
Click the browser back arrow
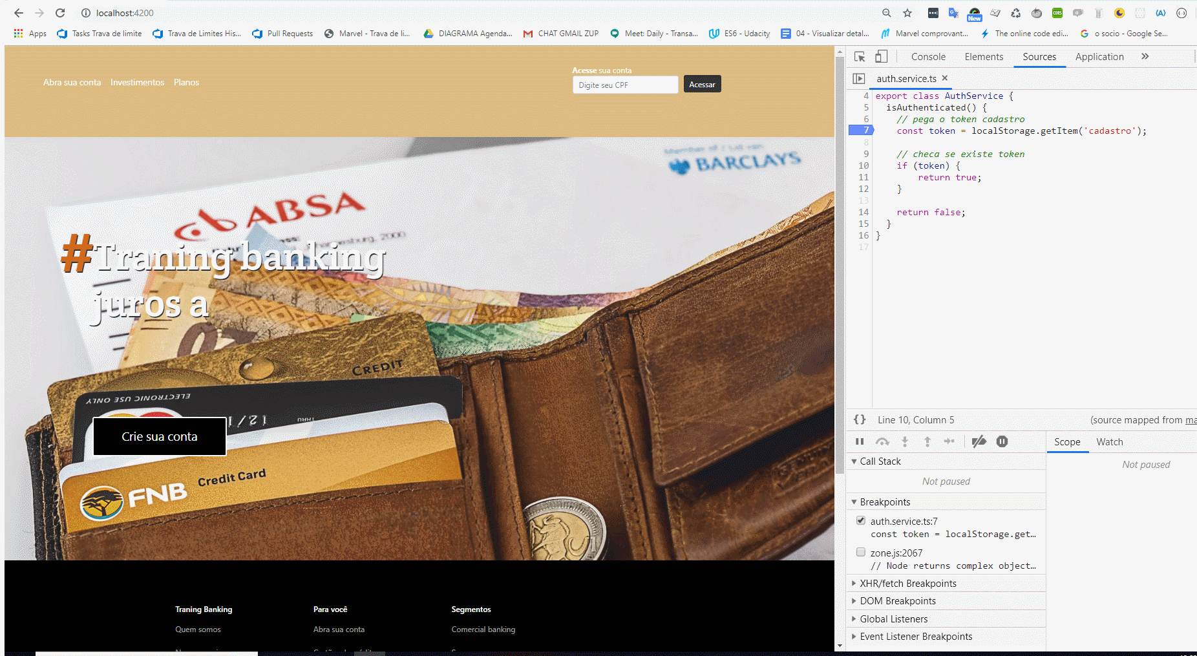tap(19, 13)
